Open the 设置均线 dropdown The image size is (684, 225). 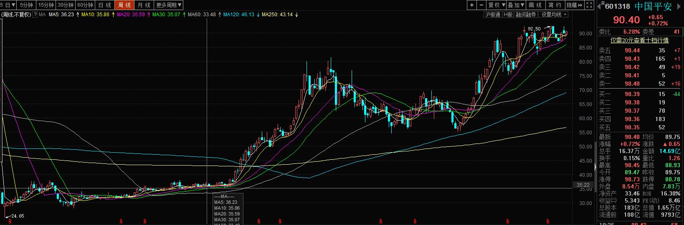(554, 15)
